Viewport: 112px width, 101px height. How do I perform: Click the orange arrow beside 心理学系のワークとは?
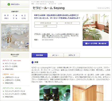pos(3,77)
